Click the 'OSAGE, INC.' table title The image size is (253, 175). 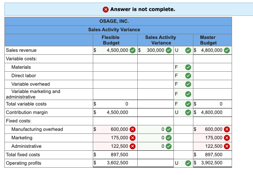tap(114, 21)
